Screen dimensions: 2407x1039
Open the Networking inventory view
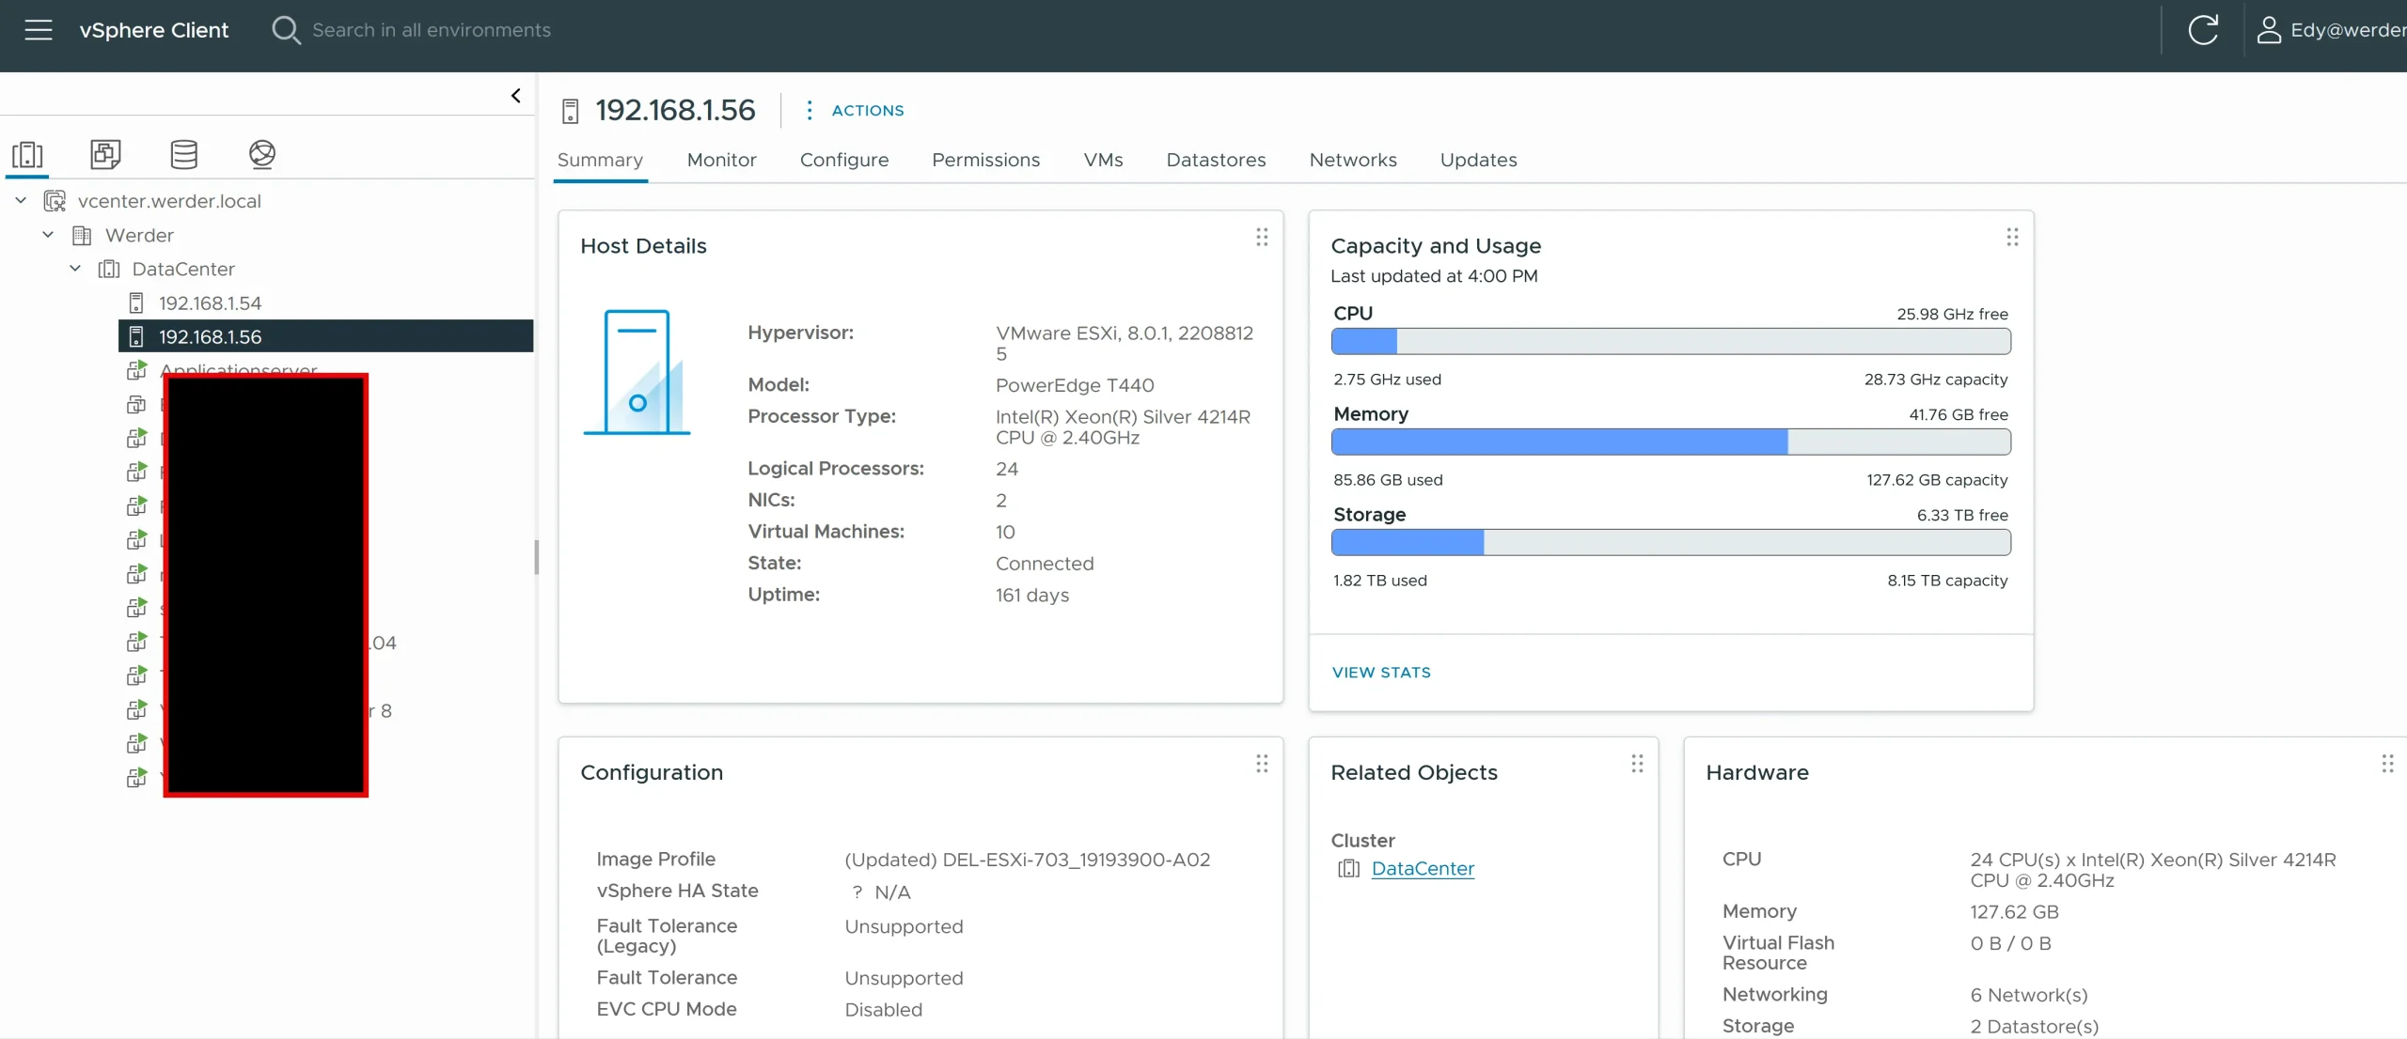pos(260,154)
